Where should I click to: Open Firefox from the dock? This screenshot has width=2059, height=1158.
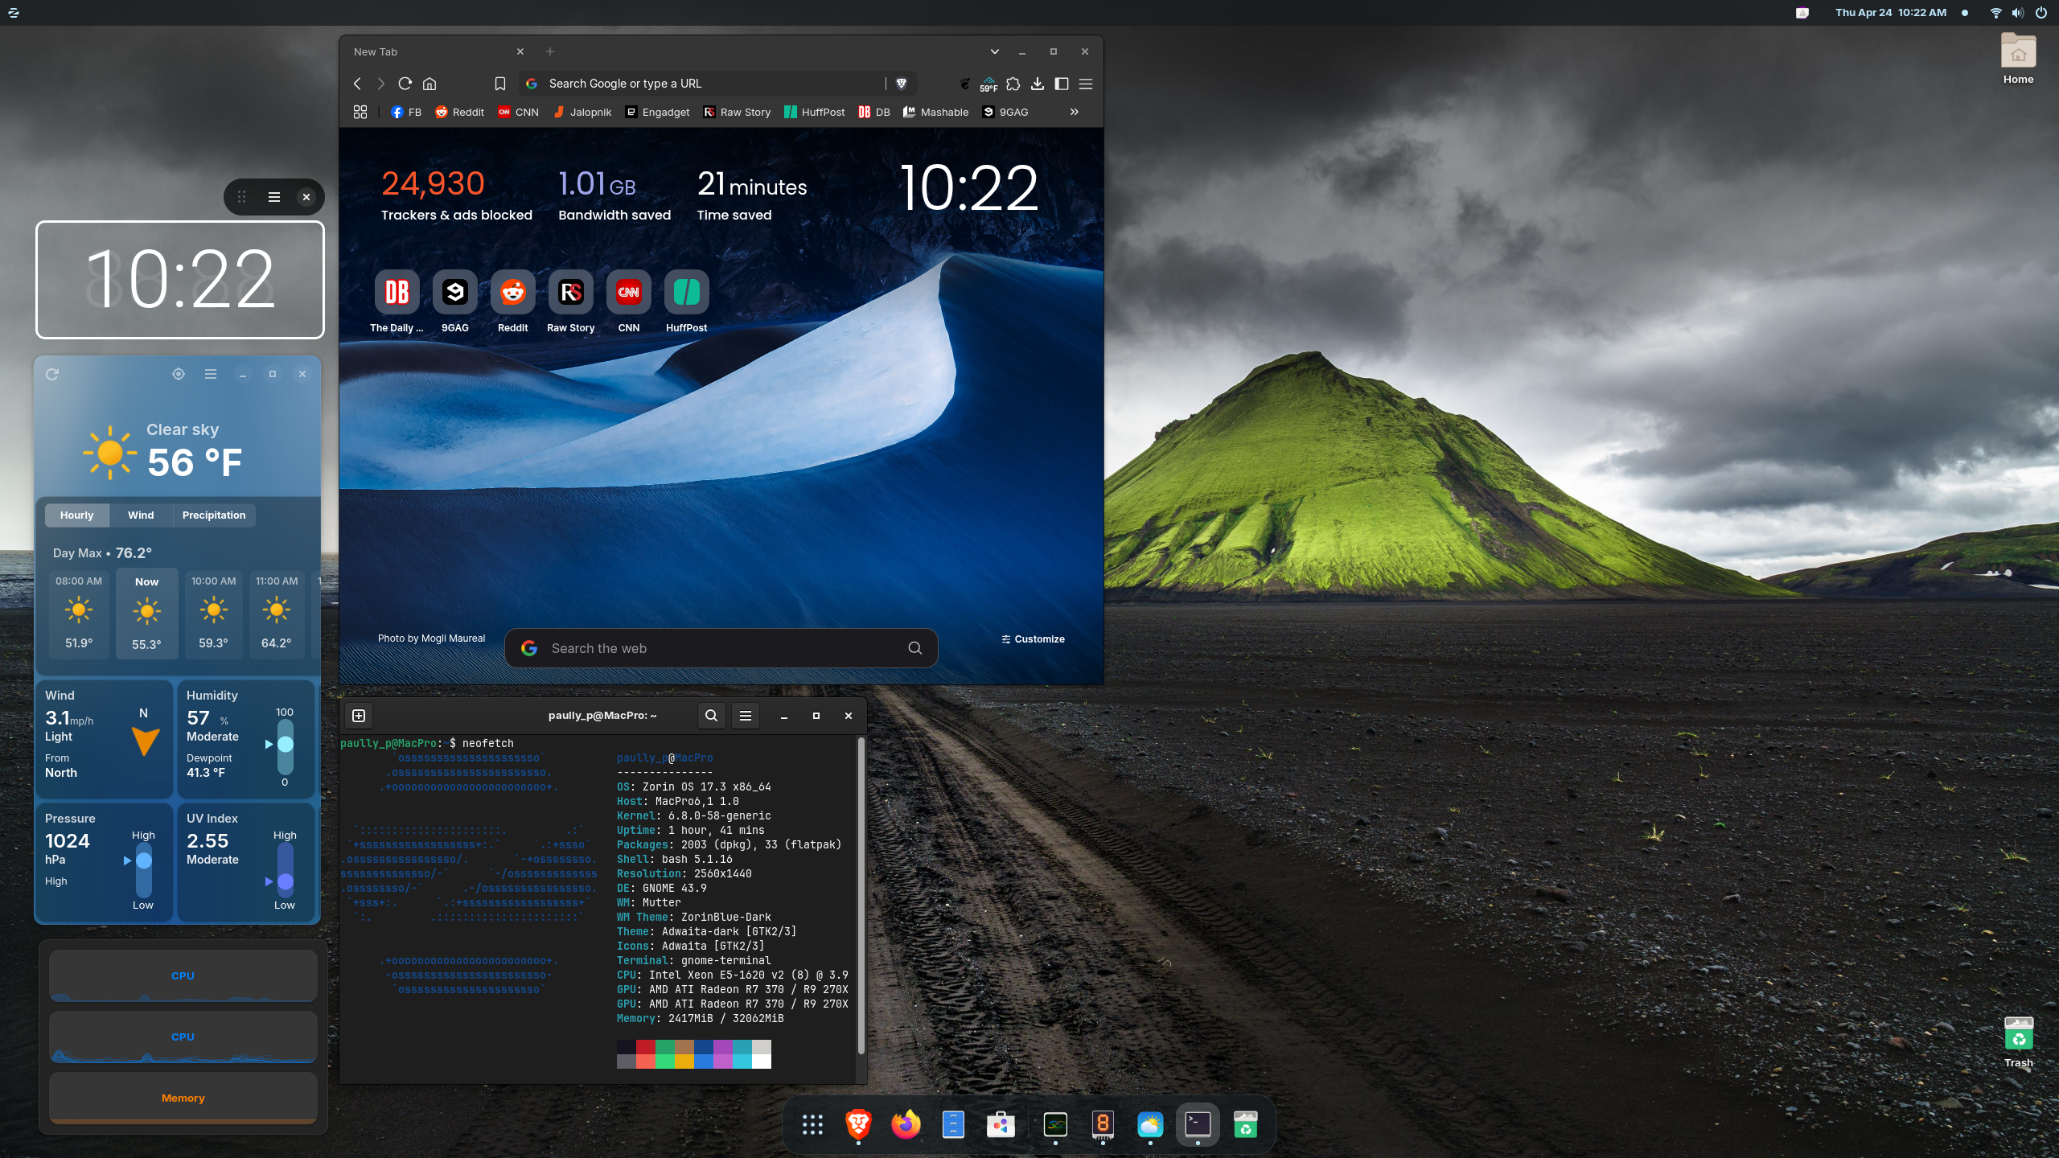[906, 1124]
